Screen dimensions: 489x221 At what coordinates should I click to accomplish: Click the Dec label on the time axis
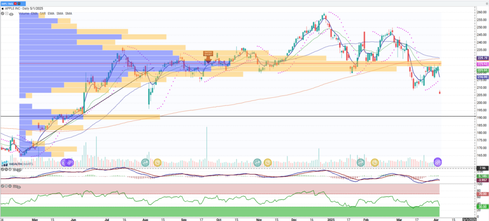coord(294,219)
